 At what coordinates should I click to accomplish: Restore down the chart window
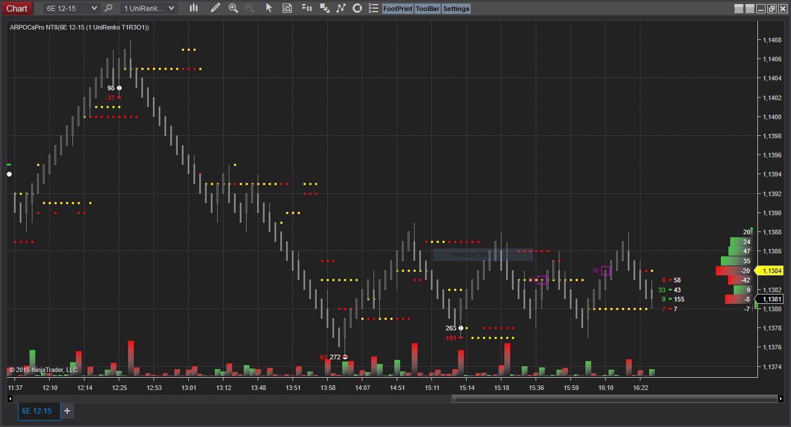pyautogui.click(x=772, y=9)
